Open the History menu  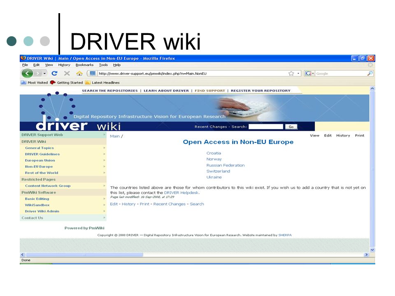pos(64,65)
